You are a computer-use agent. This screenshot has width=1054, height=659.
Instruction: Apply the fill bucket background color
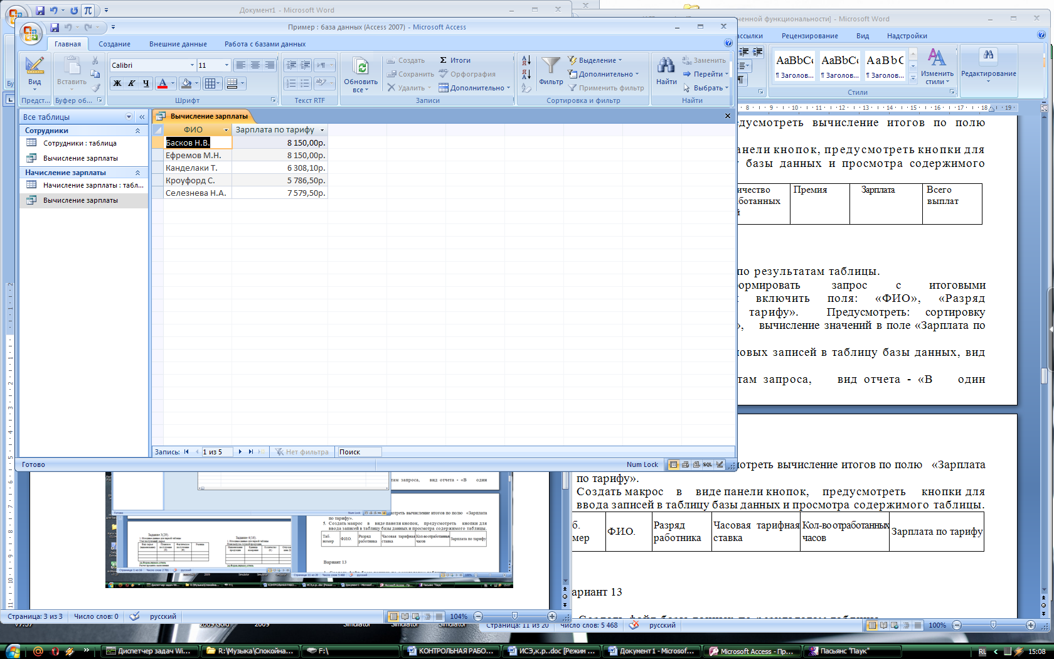click(186, 83)
